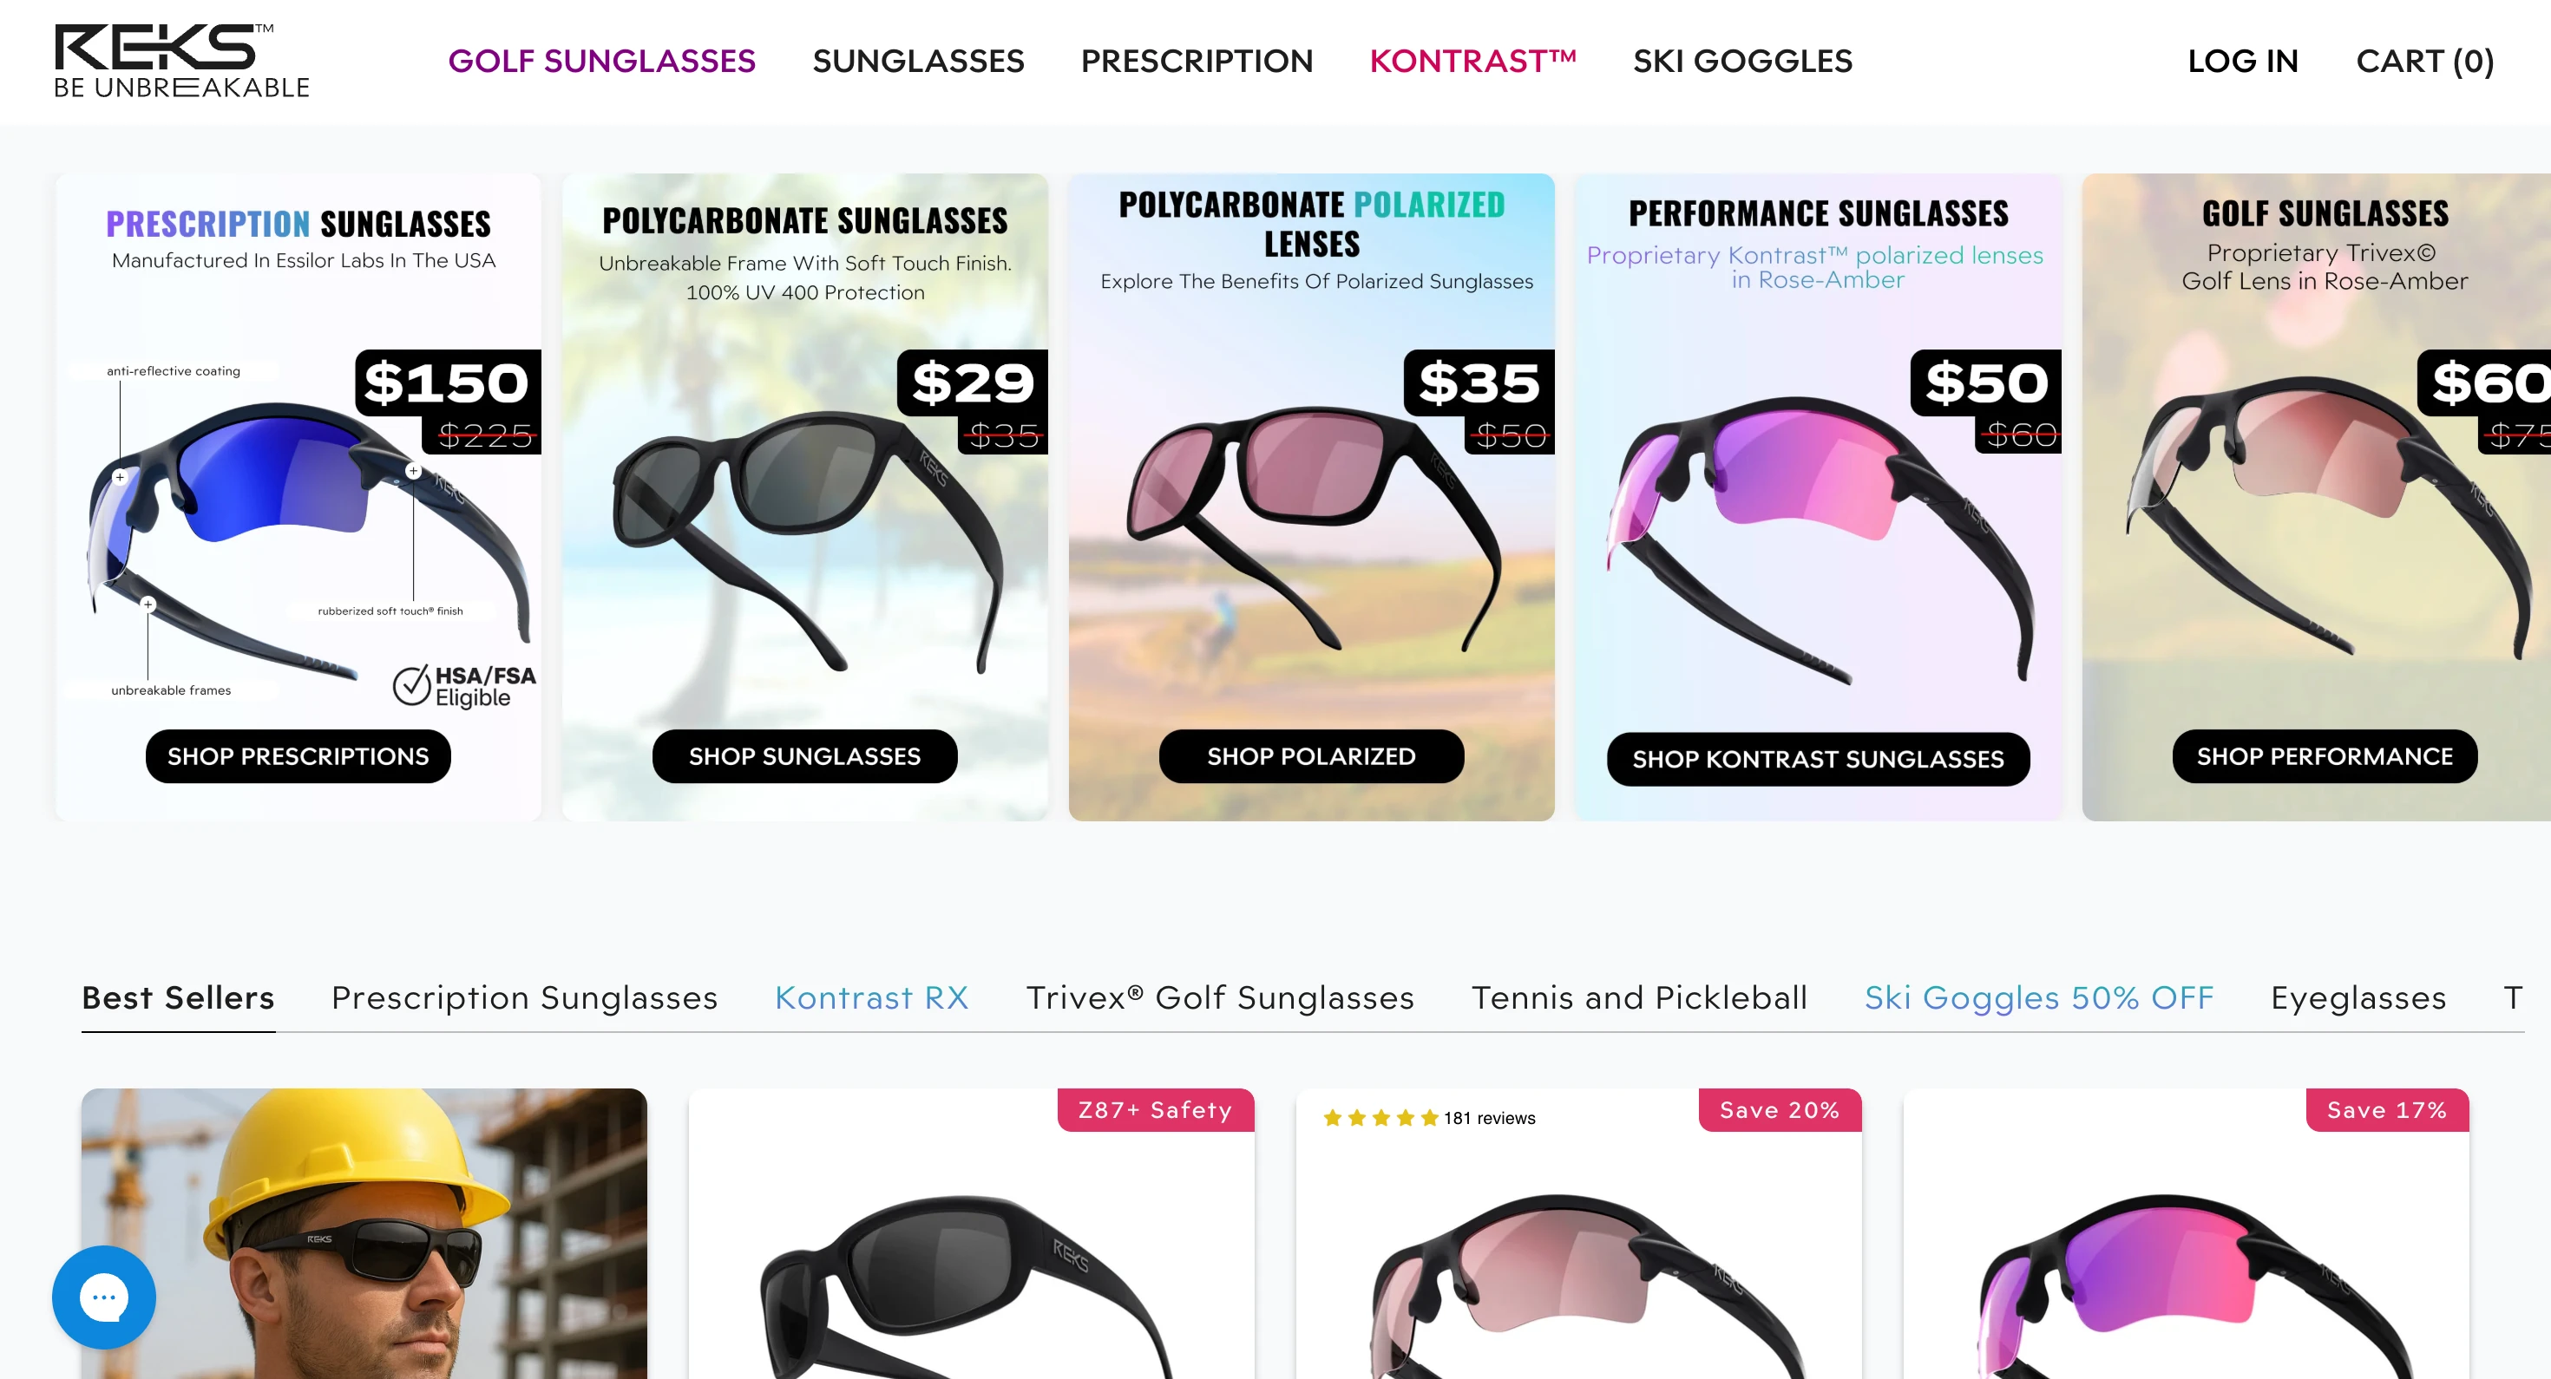Click Shop Kontrast Sunglasses button

pos(1818,759)
